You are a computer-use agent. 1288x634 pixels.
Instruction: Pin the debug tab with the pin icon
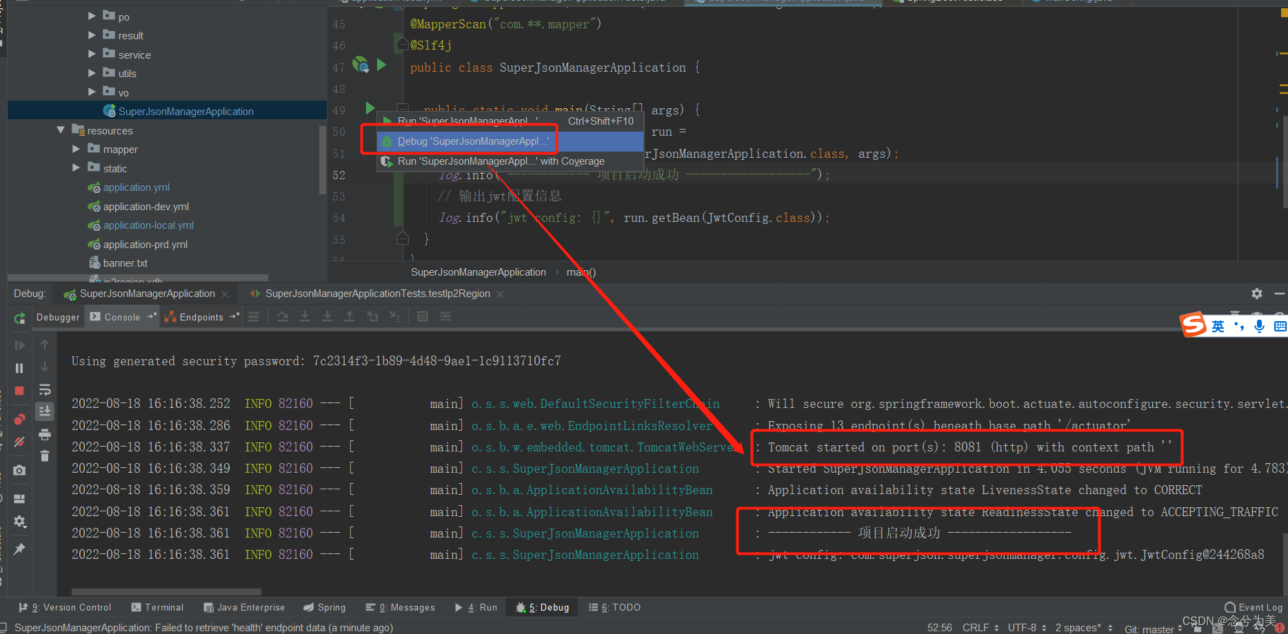click(19, 549)
